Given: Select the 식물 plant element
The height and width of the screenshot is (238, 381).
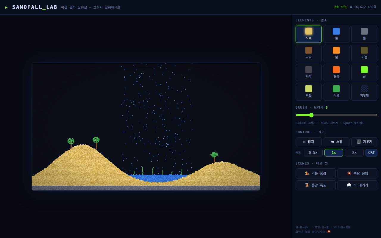Looking at the screenshot, I should [336, 92].
